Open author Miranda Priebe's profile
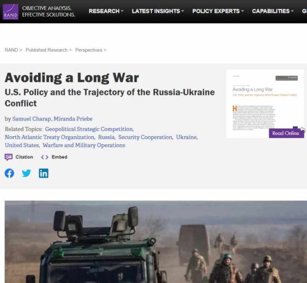 tap(73, 119)
